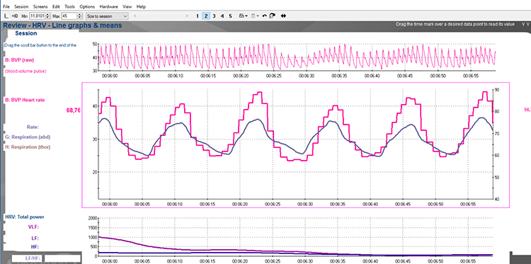This screenshot has height=264, width=531.
Task: Click the 'VLF:' label
Action: tap(33, 226)
